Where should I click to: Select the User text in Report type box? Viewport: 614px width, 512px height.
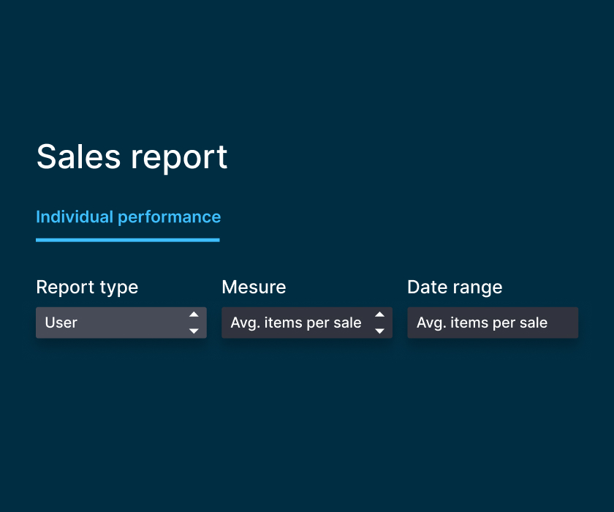[x=61, y=323]
